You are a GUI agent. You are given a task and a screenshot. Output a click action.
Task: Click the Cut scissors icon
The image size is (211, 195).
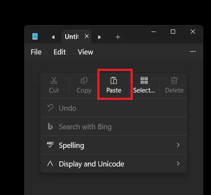coord(54,80)
